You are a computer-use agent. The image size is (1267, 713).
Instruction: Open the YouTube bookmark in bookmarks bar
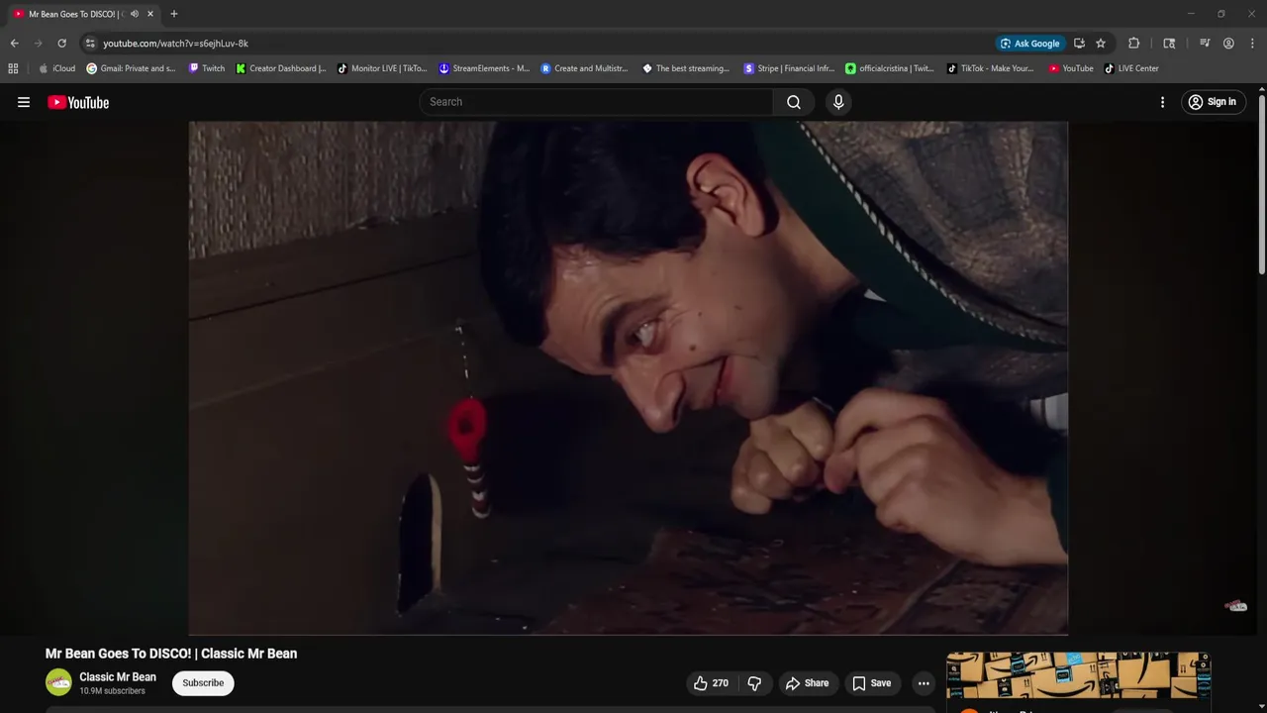point(1071,68)
